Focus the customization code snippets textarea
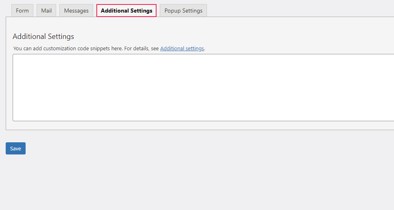The image size is (394, 210). 203,88
